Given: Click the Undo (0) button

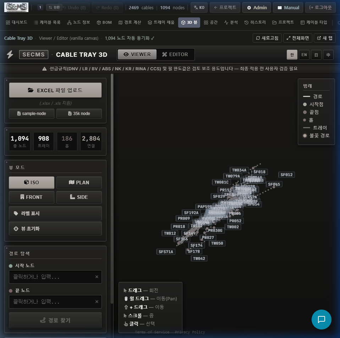Looking at the screenshot, I should pyautogui.click(x=75, y=7).
